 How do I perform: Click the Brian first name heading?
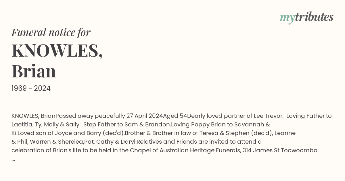pyautogui.click(x=34, y=71)
